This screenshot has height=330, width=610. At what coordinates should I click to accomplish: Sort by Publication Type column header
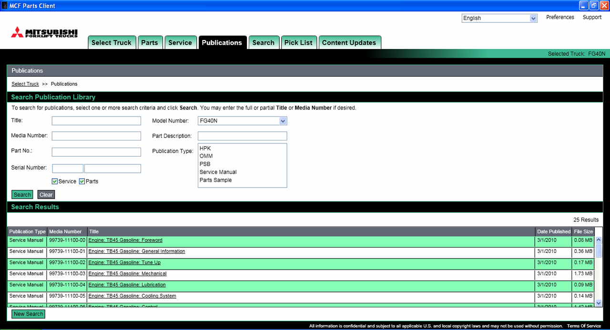tap(27, 232)
